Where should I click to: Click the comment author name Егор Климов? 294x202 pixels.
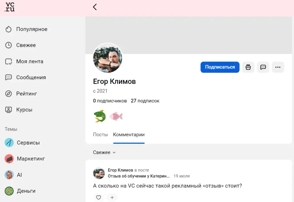[x=120, y=170]
